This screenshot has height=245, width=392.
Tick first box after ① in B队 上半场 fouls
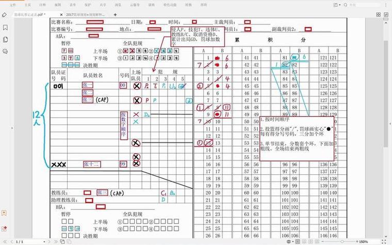click(x=126, y=221)
